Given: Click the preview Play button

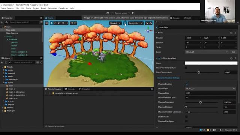Looking at the screenshot, I should pos(133,13).
